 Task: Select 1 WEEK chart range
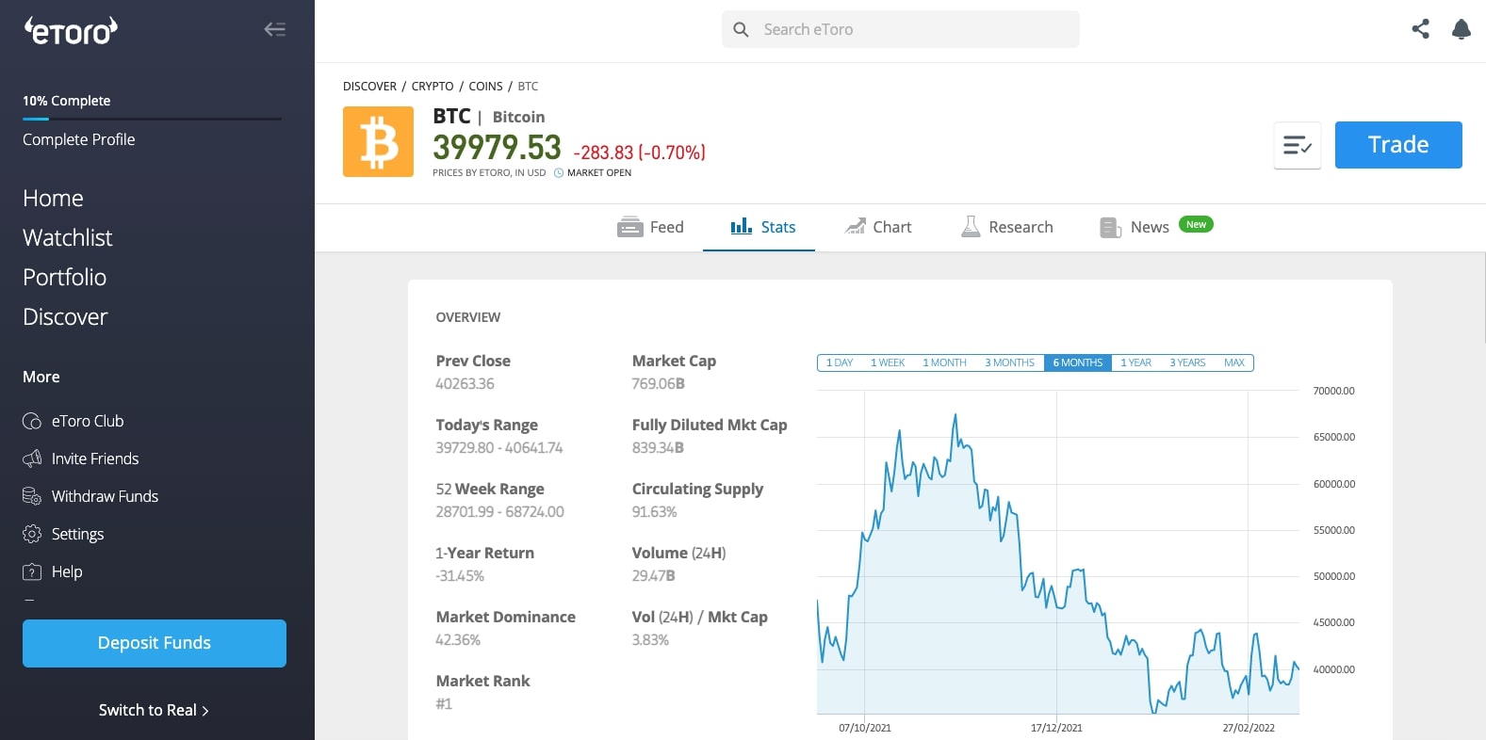coord(888,362)
